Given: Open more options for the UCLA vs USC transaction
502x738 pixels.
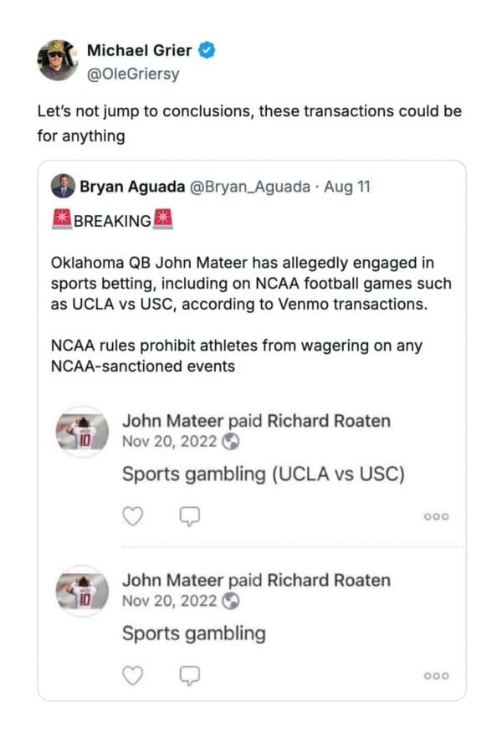Looking at the screenshot, I should [x=436, y=517].
